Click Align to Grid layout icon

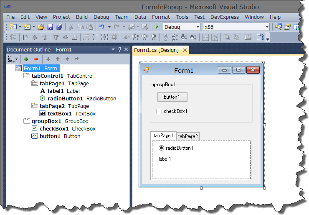13,37
